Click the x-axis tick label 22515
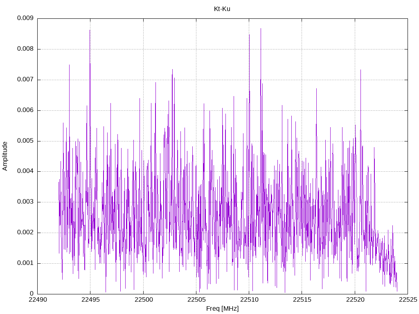Viewport: 419px width, 314px height. (302, 300)
